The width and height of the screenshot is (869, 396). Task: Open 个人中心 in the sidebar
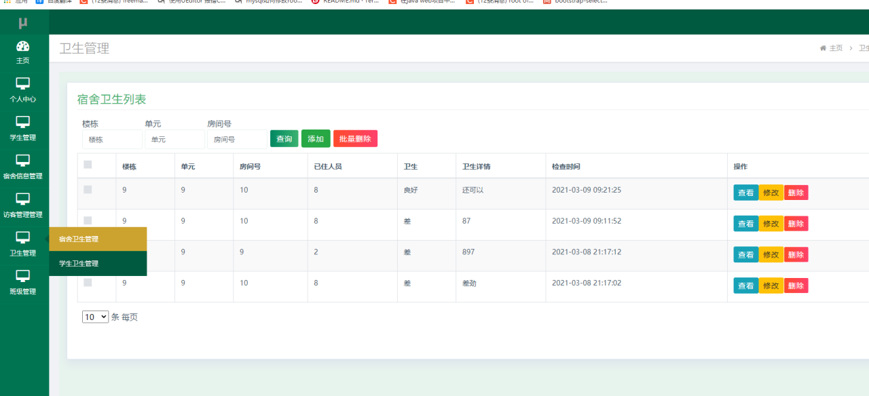[x=23, y=90]
